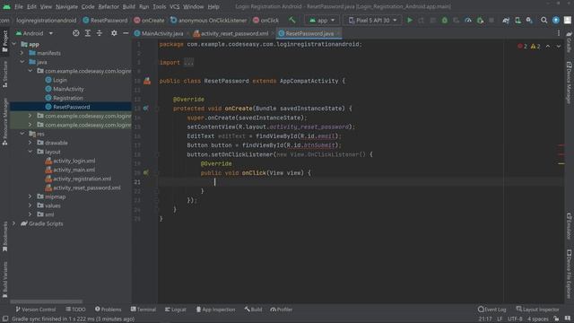Click the Make Project hammer icon

(292, 20)
